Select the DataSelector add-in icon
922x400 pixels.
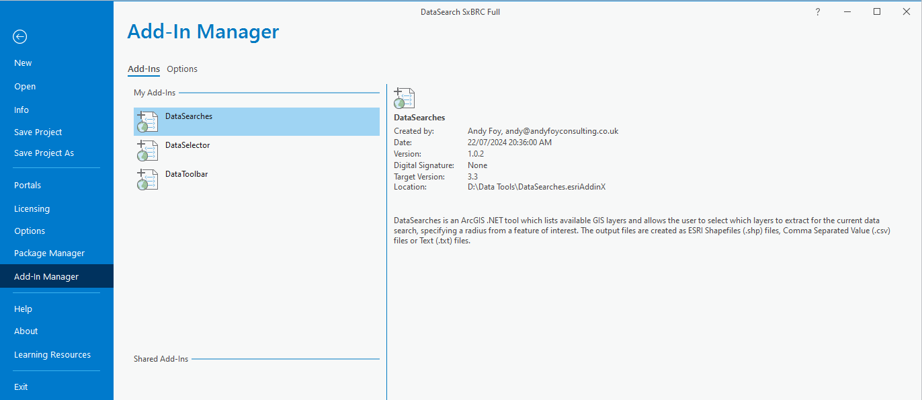[147, 151]
